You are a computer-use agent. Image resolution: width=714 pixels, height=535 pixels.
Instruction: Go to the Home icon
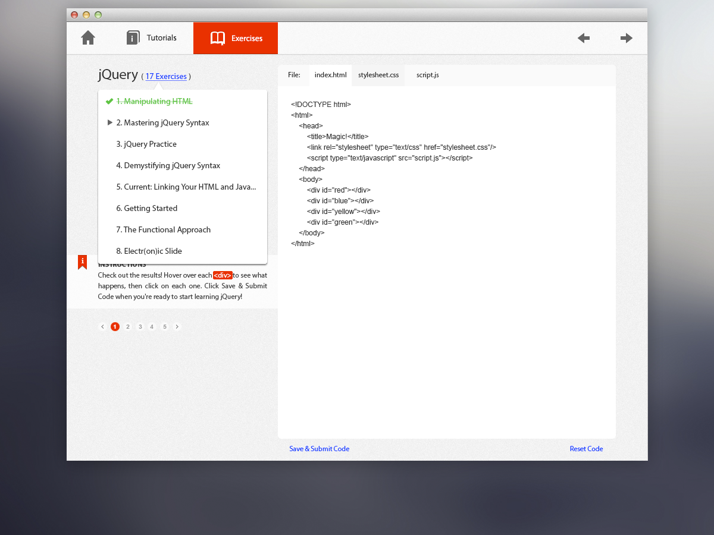click(x=88, y=37)
